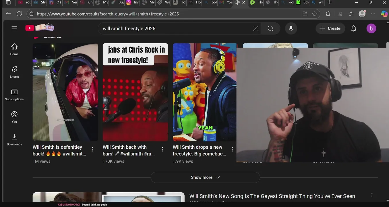The image size is (389, 207).
Task: Open the account avatar 'b' menu
Action: [x=371, y=28]
